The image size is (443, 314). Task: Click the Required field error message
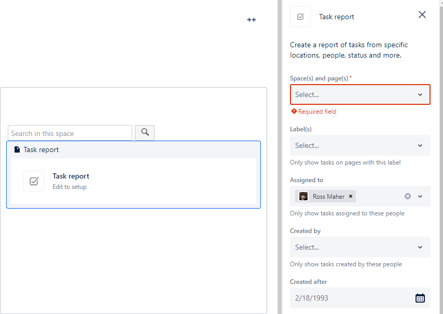tap(314, 112)
